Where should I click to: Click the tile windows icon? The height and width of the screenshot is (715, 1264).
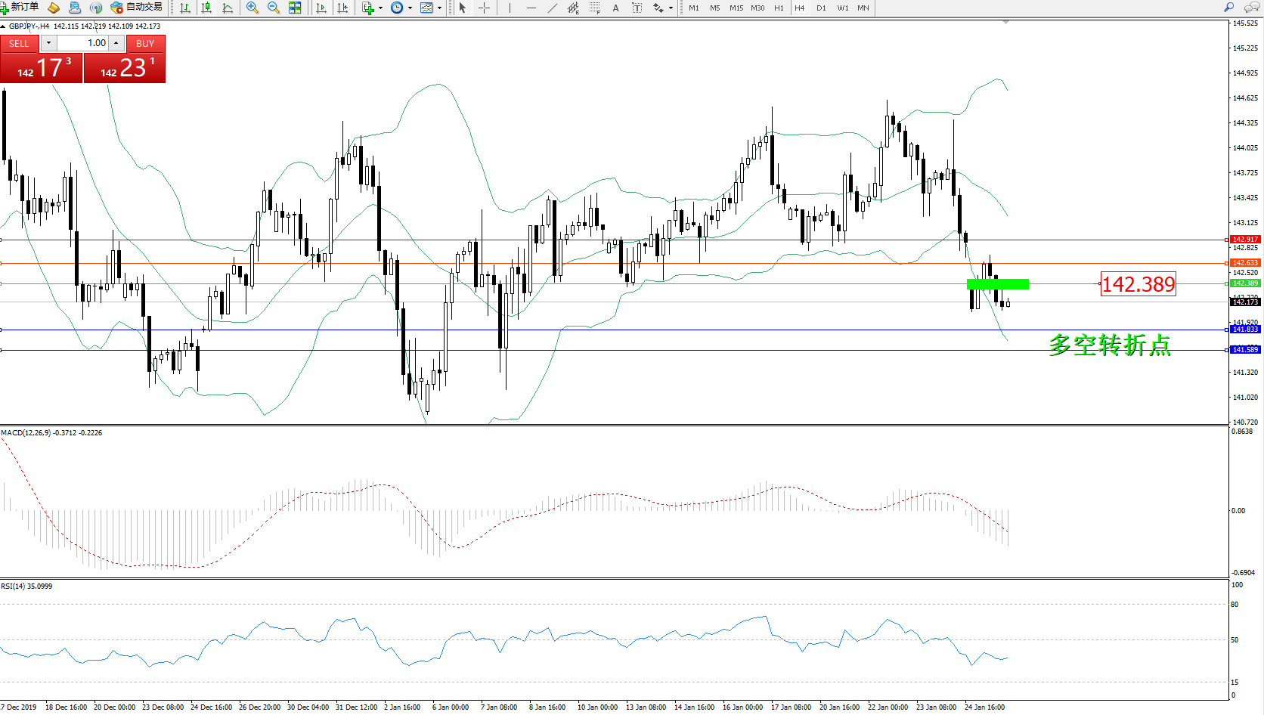(295, 8)
